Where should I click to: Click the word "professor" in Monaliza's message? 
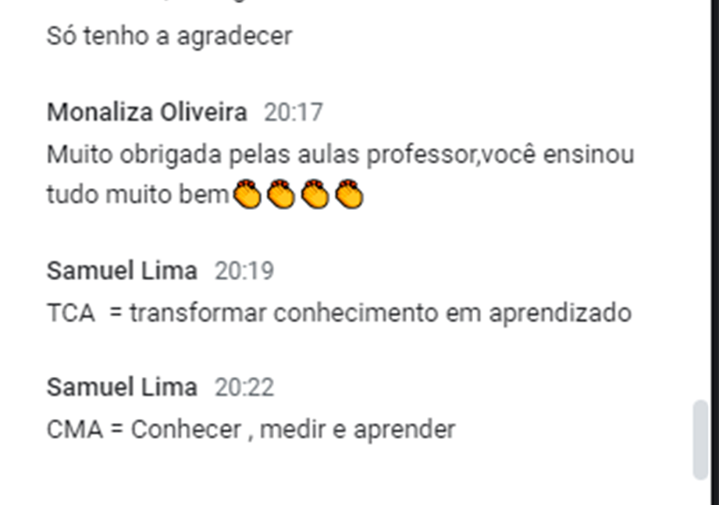click(421, 155)
